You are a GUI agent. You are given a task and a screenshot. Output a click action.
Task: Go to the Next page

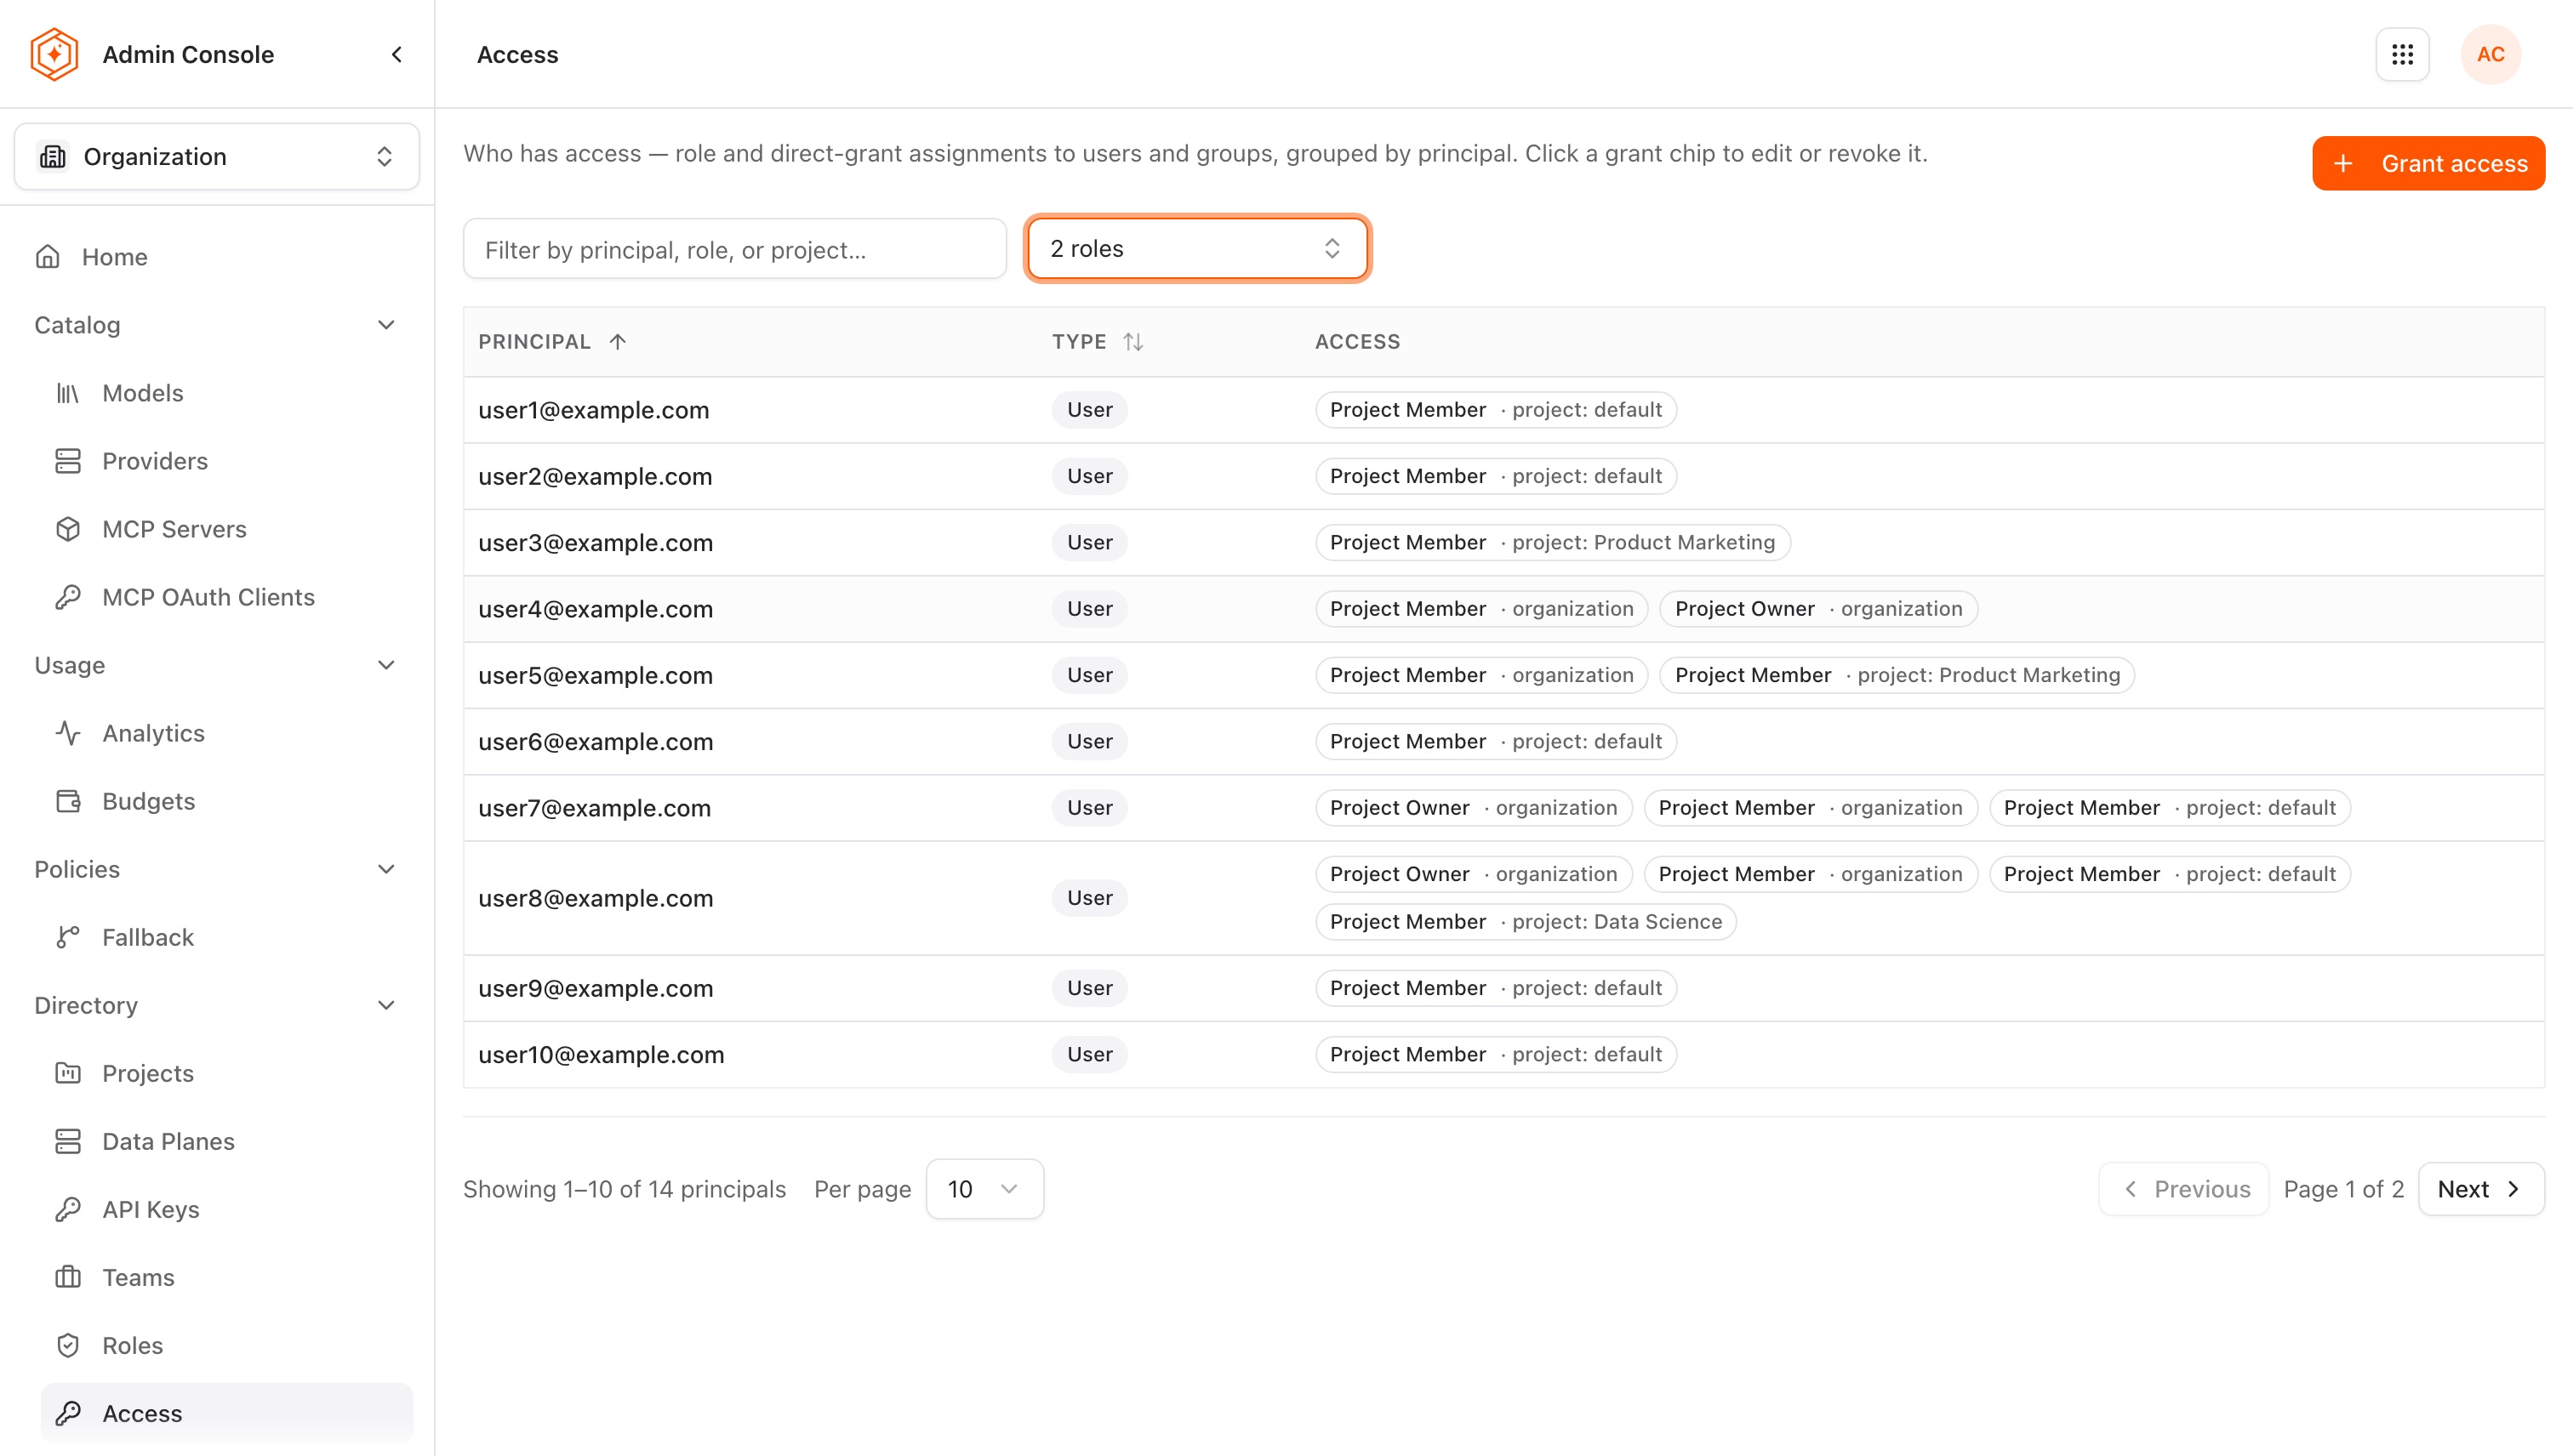2481,1189
